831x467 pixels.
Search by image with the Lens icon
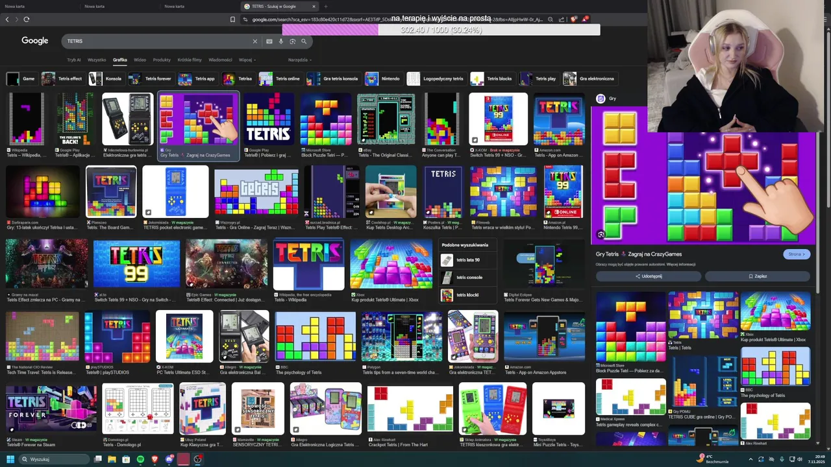pos(292,41)
